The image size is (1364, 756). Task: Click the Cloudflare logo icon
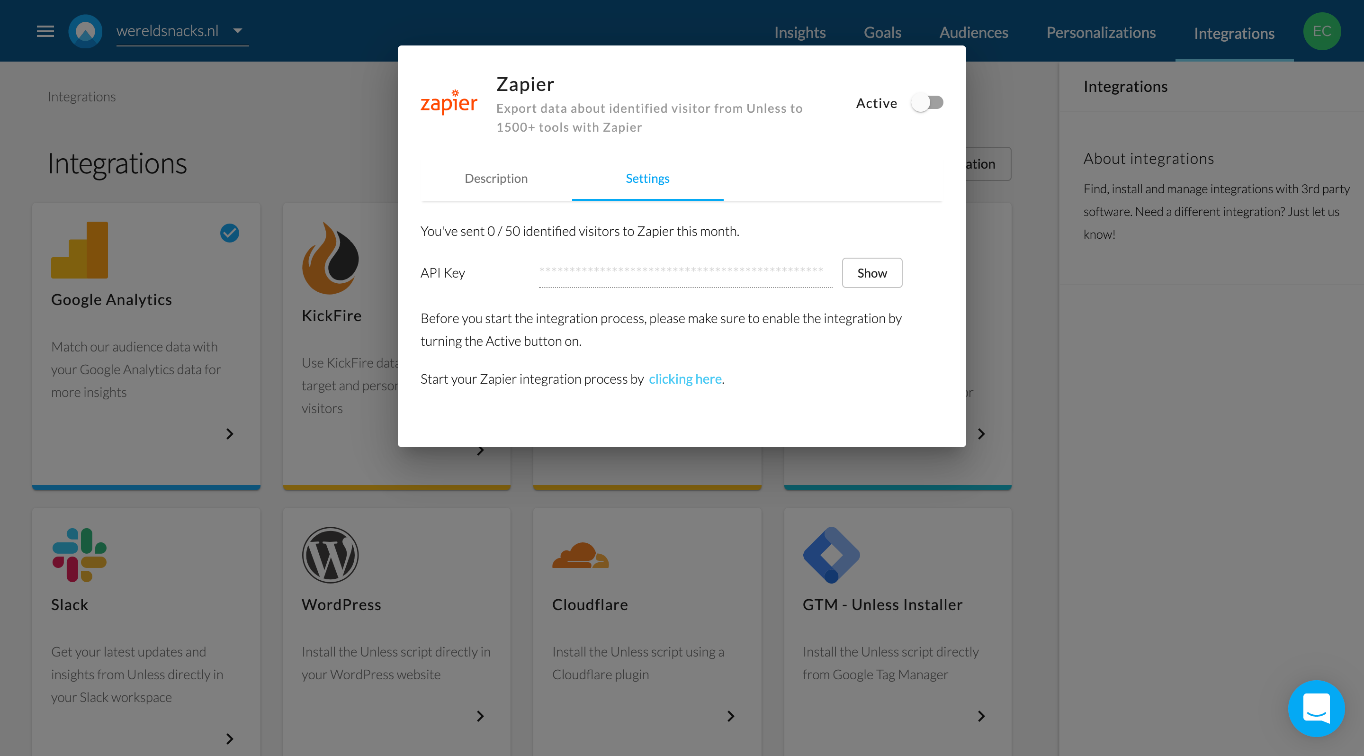click(x=580, y=555)
